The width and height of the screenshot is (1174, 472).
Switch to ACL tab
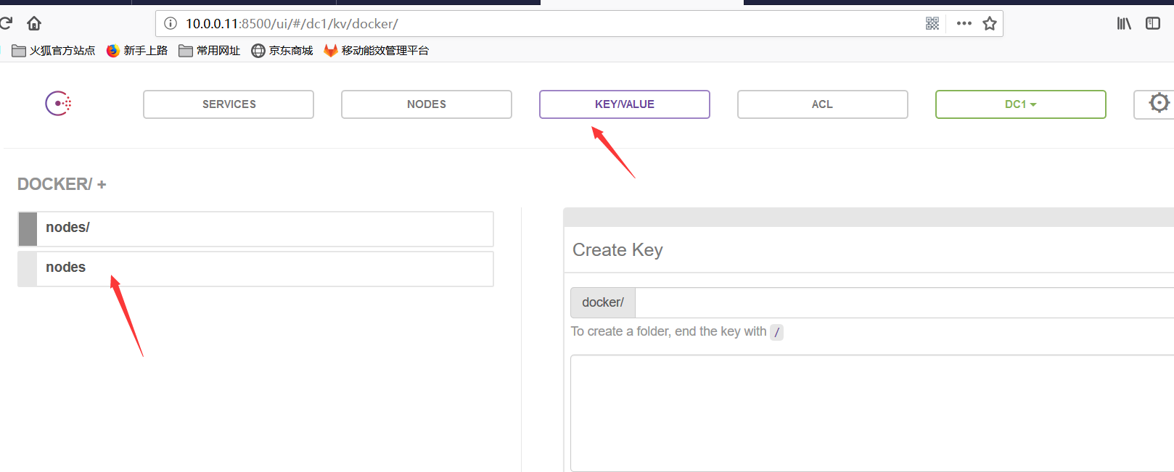(823, 104)
